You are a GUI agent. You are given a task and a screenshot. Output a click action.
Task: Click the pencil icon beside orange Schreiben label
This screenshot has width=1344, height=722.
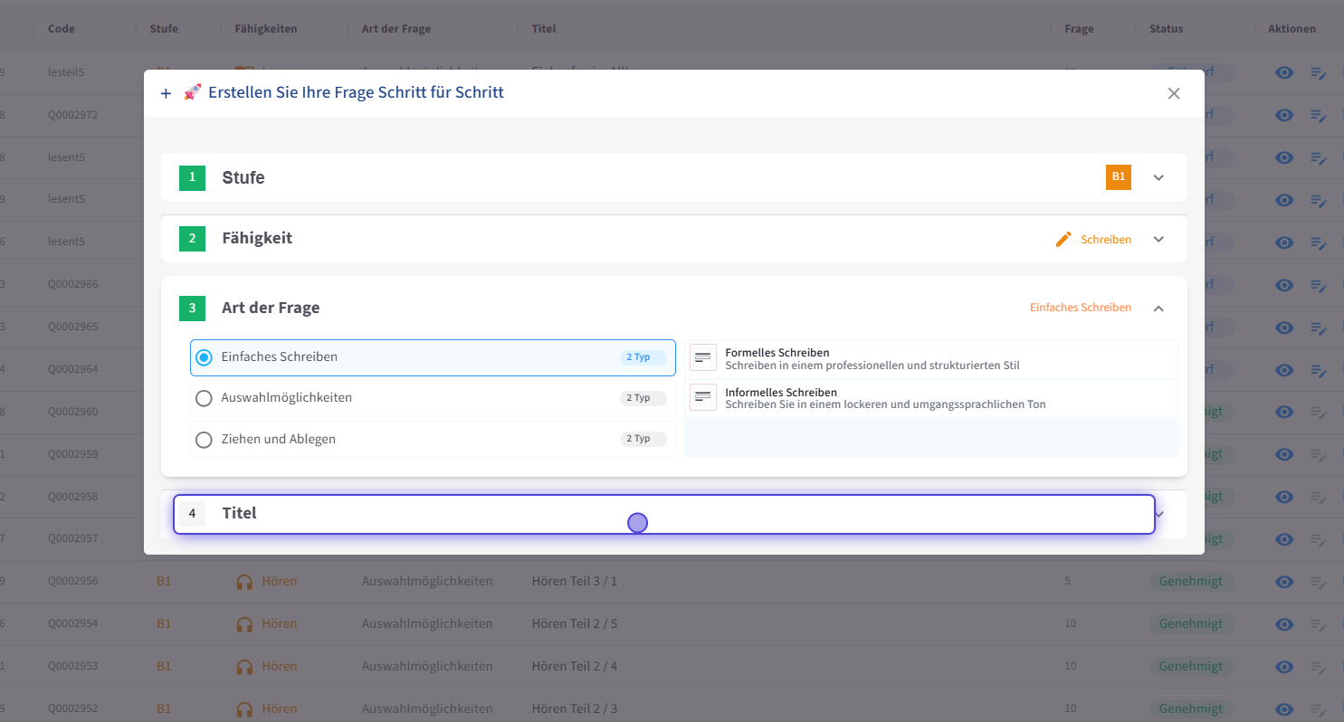click(1063, 239)
